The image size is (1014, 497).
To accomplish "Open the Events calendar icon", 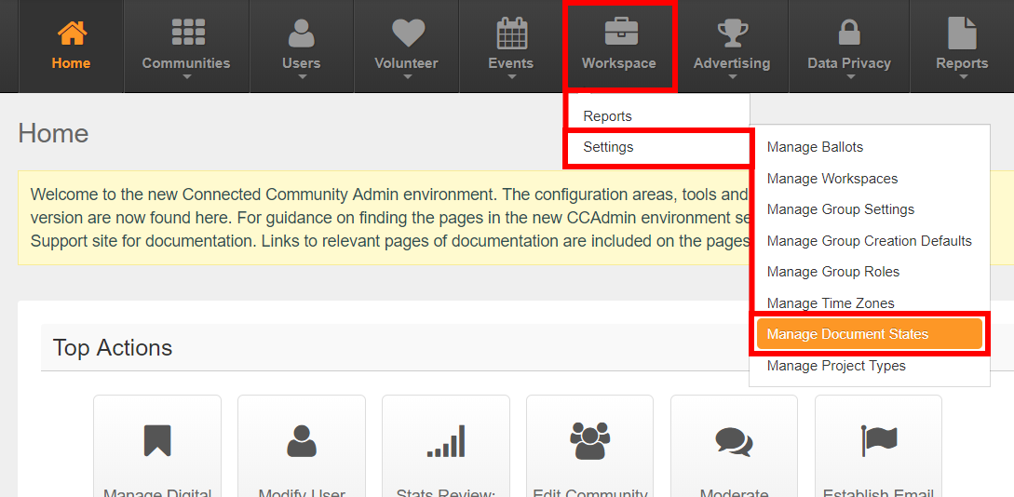I will [x=511, y=33].
